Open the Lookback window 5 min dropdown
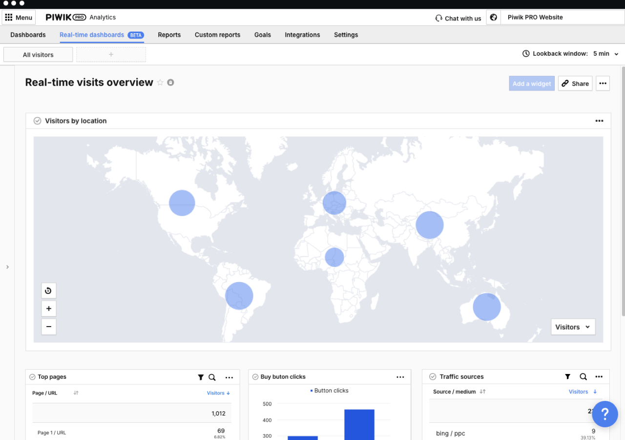 pyautogui.click(x=606, y=54)
